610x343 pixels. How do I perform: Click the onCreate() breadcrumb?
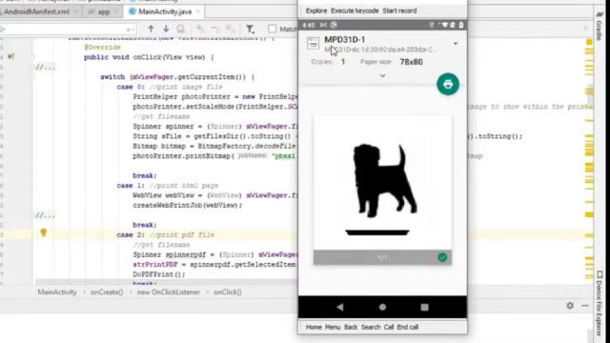(107, 293)
